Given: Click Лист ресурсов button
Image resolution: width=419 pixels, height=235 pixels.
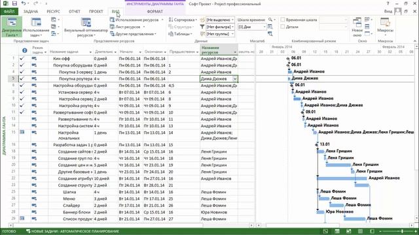Looking at the screenshot, I should tap(128, 27).
